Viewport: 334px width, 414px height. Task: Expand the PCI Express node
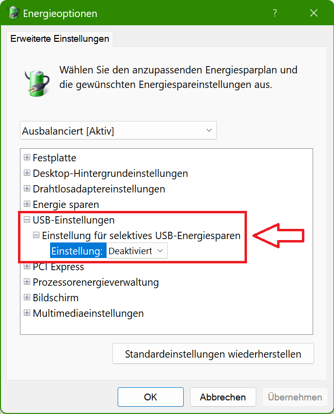27,266
